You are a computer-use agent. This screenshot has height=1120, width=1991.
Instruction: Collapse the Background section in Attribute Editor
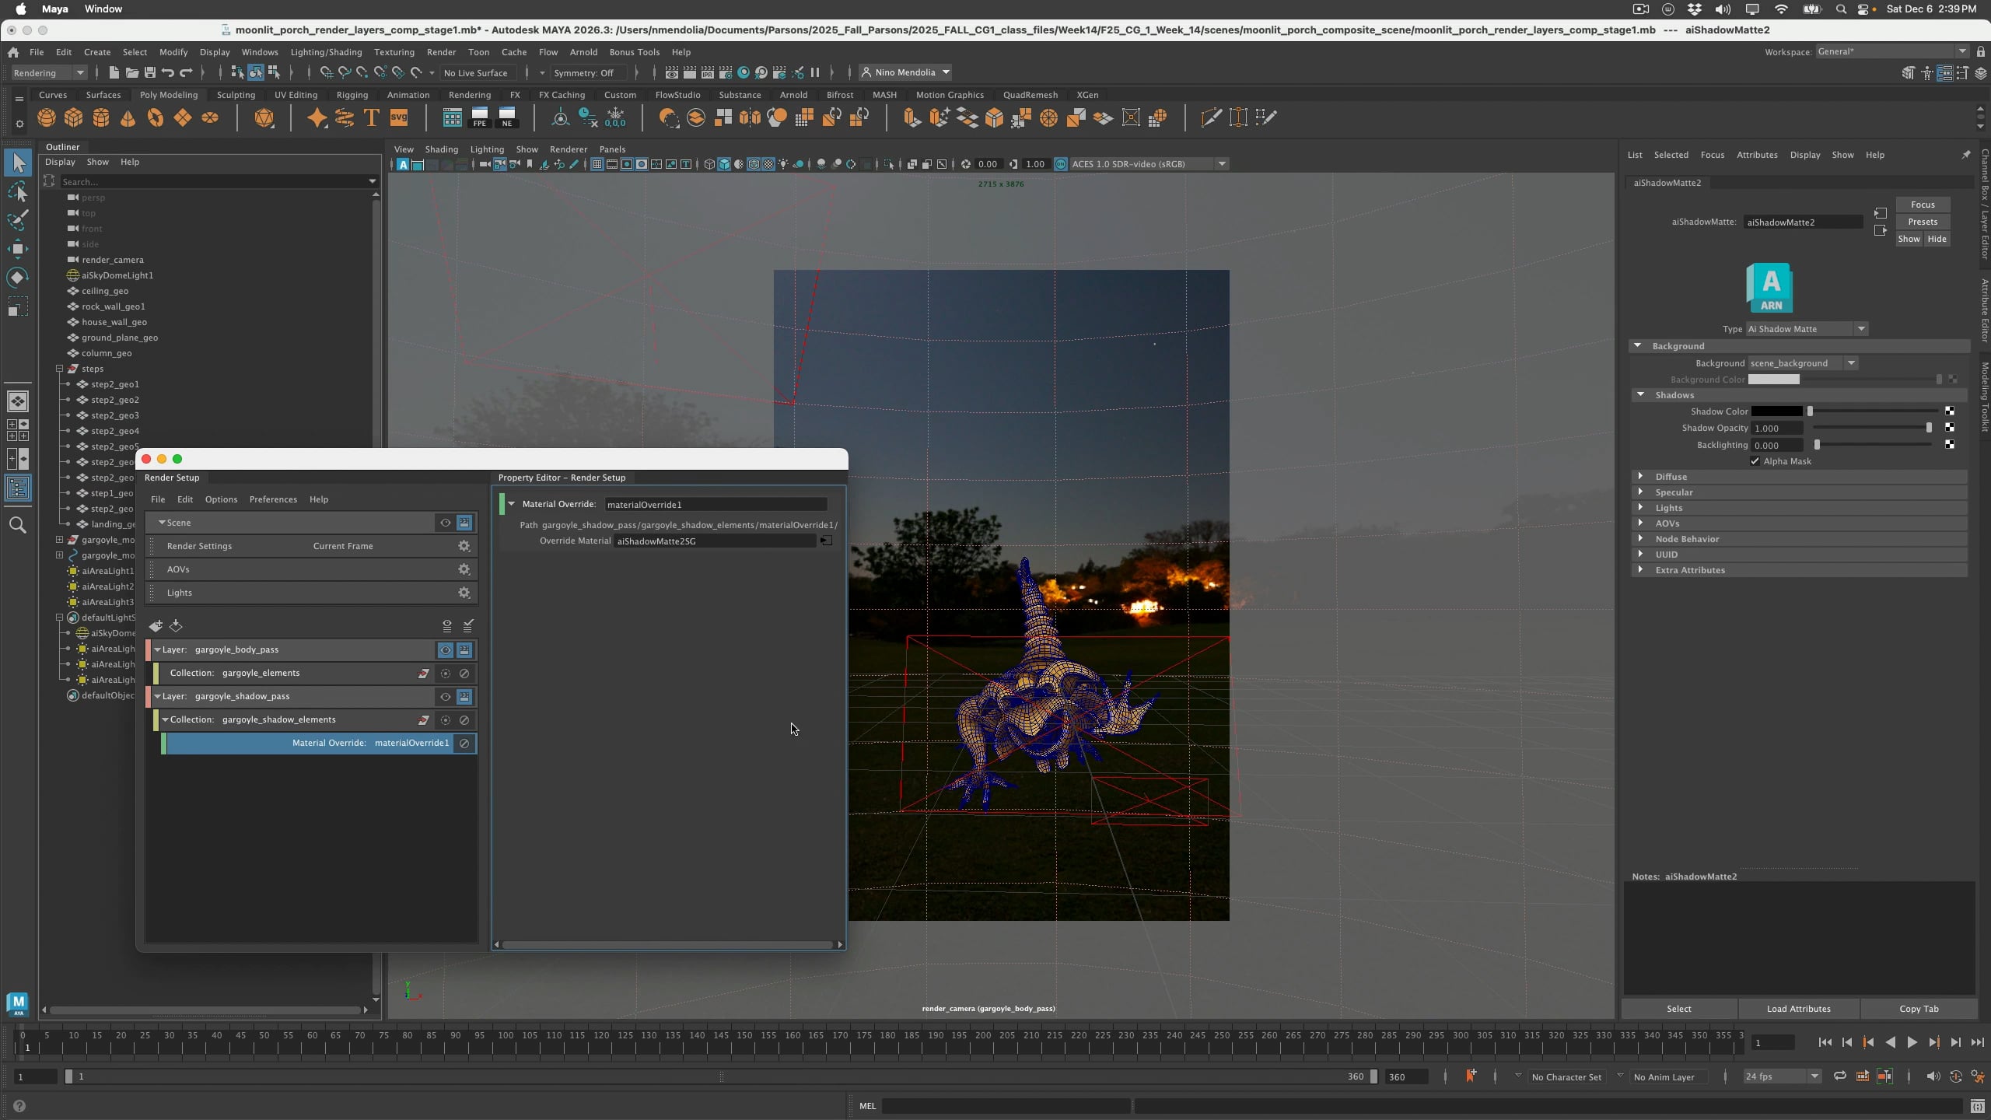(x=1638, y=345)
